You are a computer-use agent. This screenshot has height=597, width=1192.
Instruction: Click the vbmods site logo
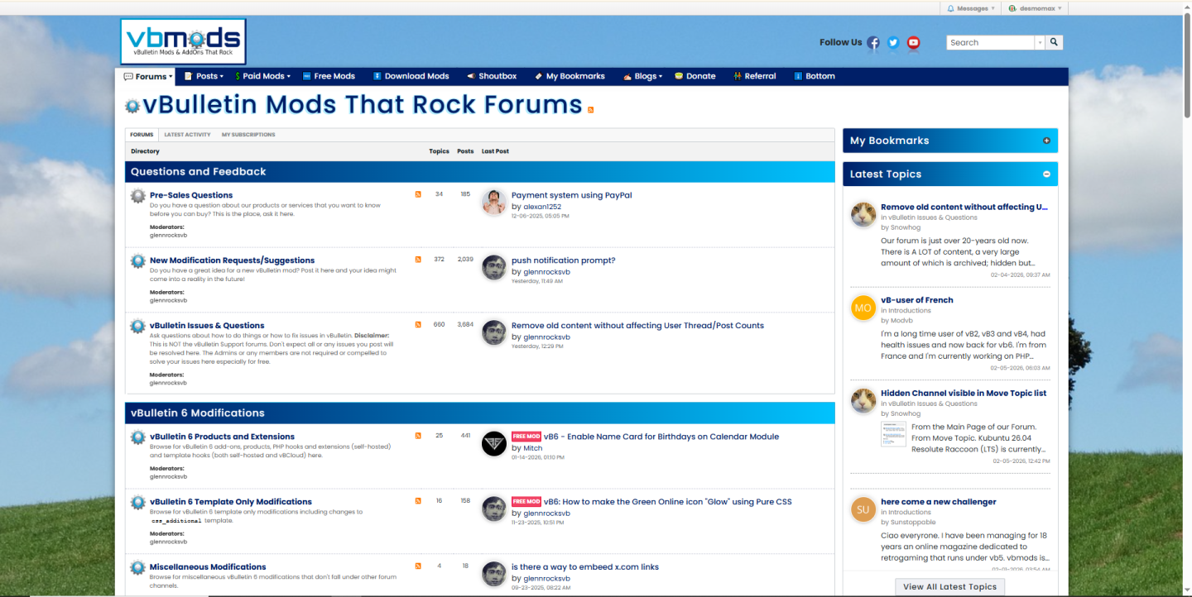[x=183, y=41]
